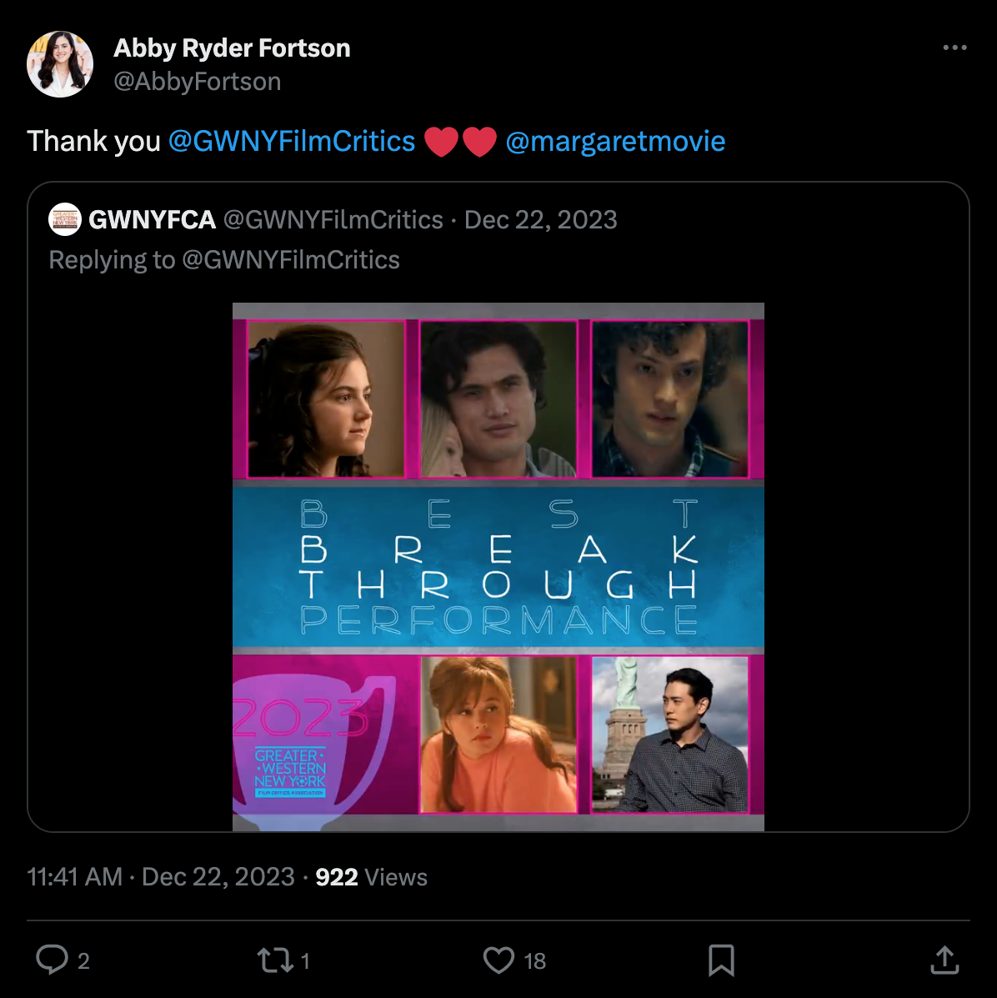Like the tweet with the heart icon

499,960
